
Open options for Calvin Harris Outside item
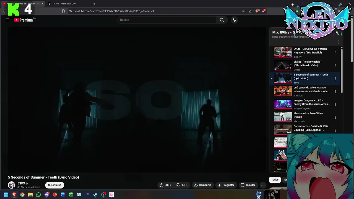[x=335, y=130]
